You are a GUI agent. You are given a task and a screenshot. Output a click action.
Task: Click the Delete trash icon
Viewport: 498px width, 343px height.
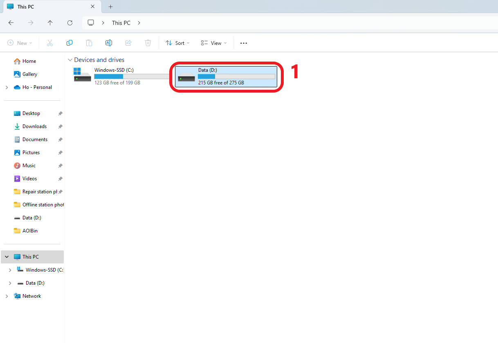click(148, 43)
